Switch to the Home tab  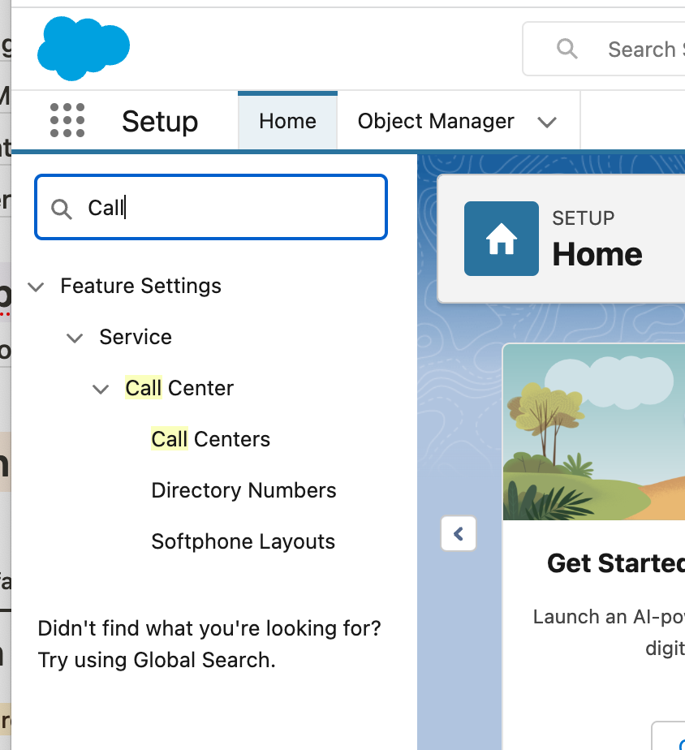[287, 121]
